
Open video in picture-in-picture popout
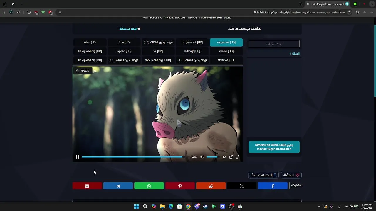231,157
